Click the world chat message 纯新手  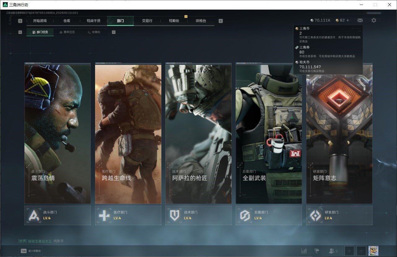[x=58, y=241]
